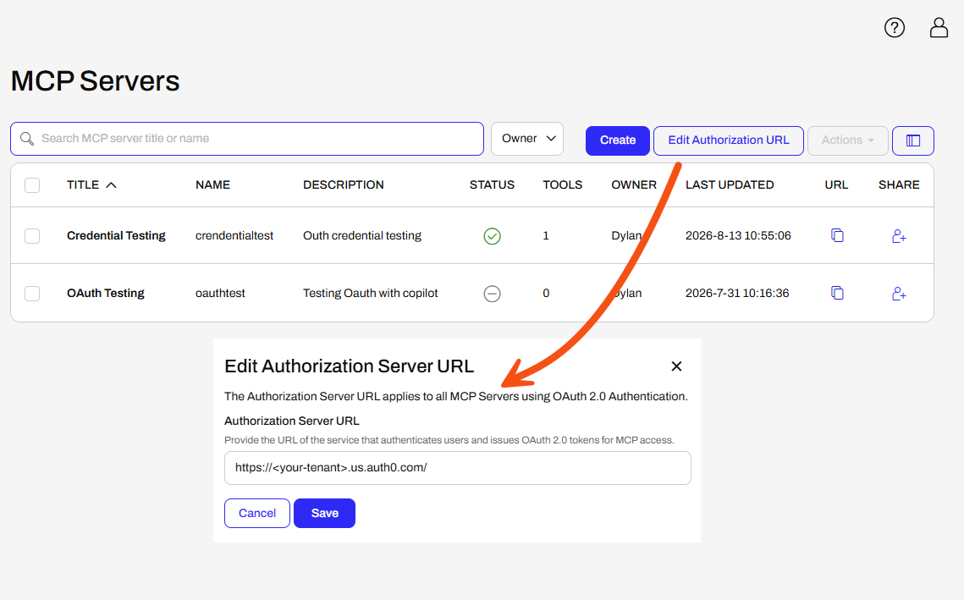Share the OAuth Testing server
This screenshot has width=964, height=600.
[899, 294]
